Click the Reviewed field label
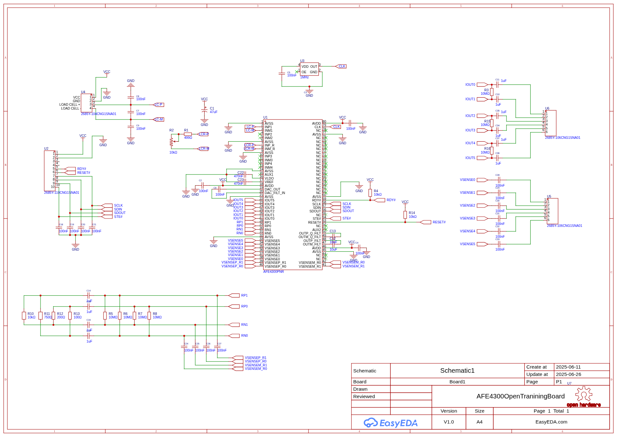617x437 pixels. tap(364, 397)
